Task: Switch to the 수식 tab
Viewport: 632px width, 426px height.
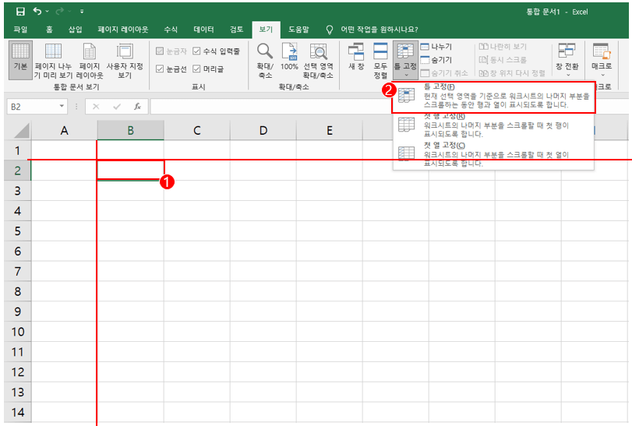Action: 171,30
